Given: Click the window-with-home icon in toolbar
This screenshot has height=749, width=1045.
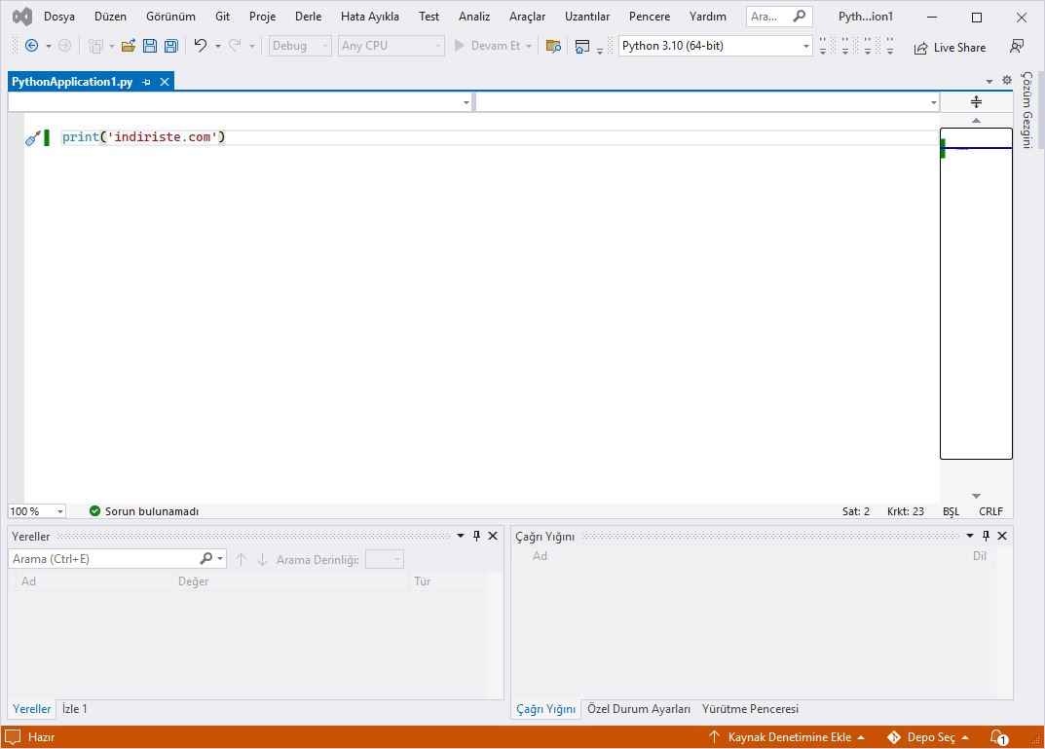Looking at the screenshot, I should click(581, 46).
